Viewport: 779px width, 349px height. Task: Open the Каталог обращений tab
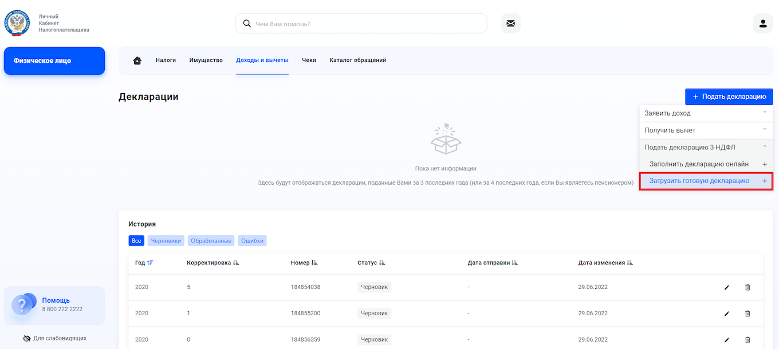[x=357, y=60]
